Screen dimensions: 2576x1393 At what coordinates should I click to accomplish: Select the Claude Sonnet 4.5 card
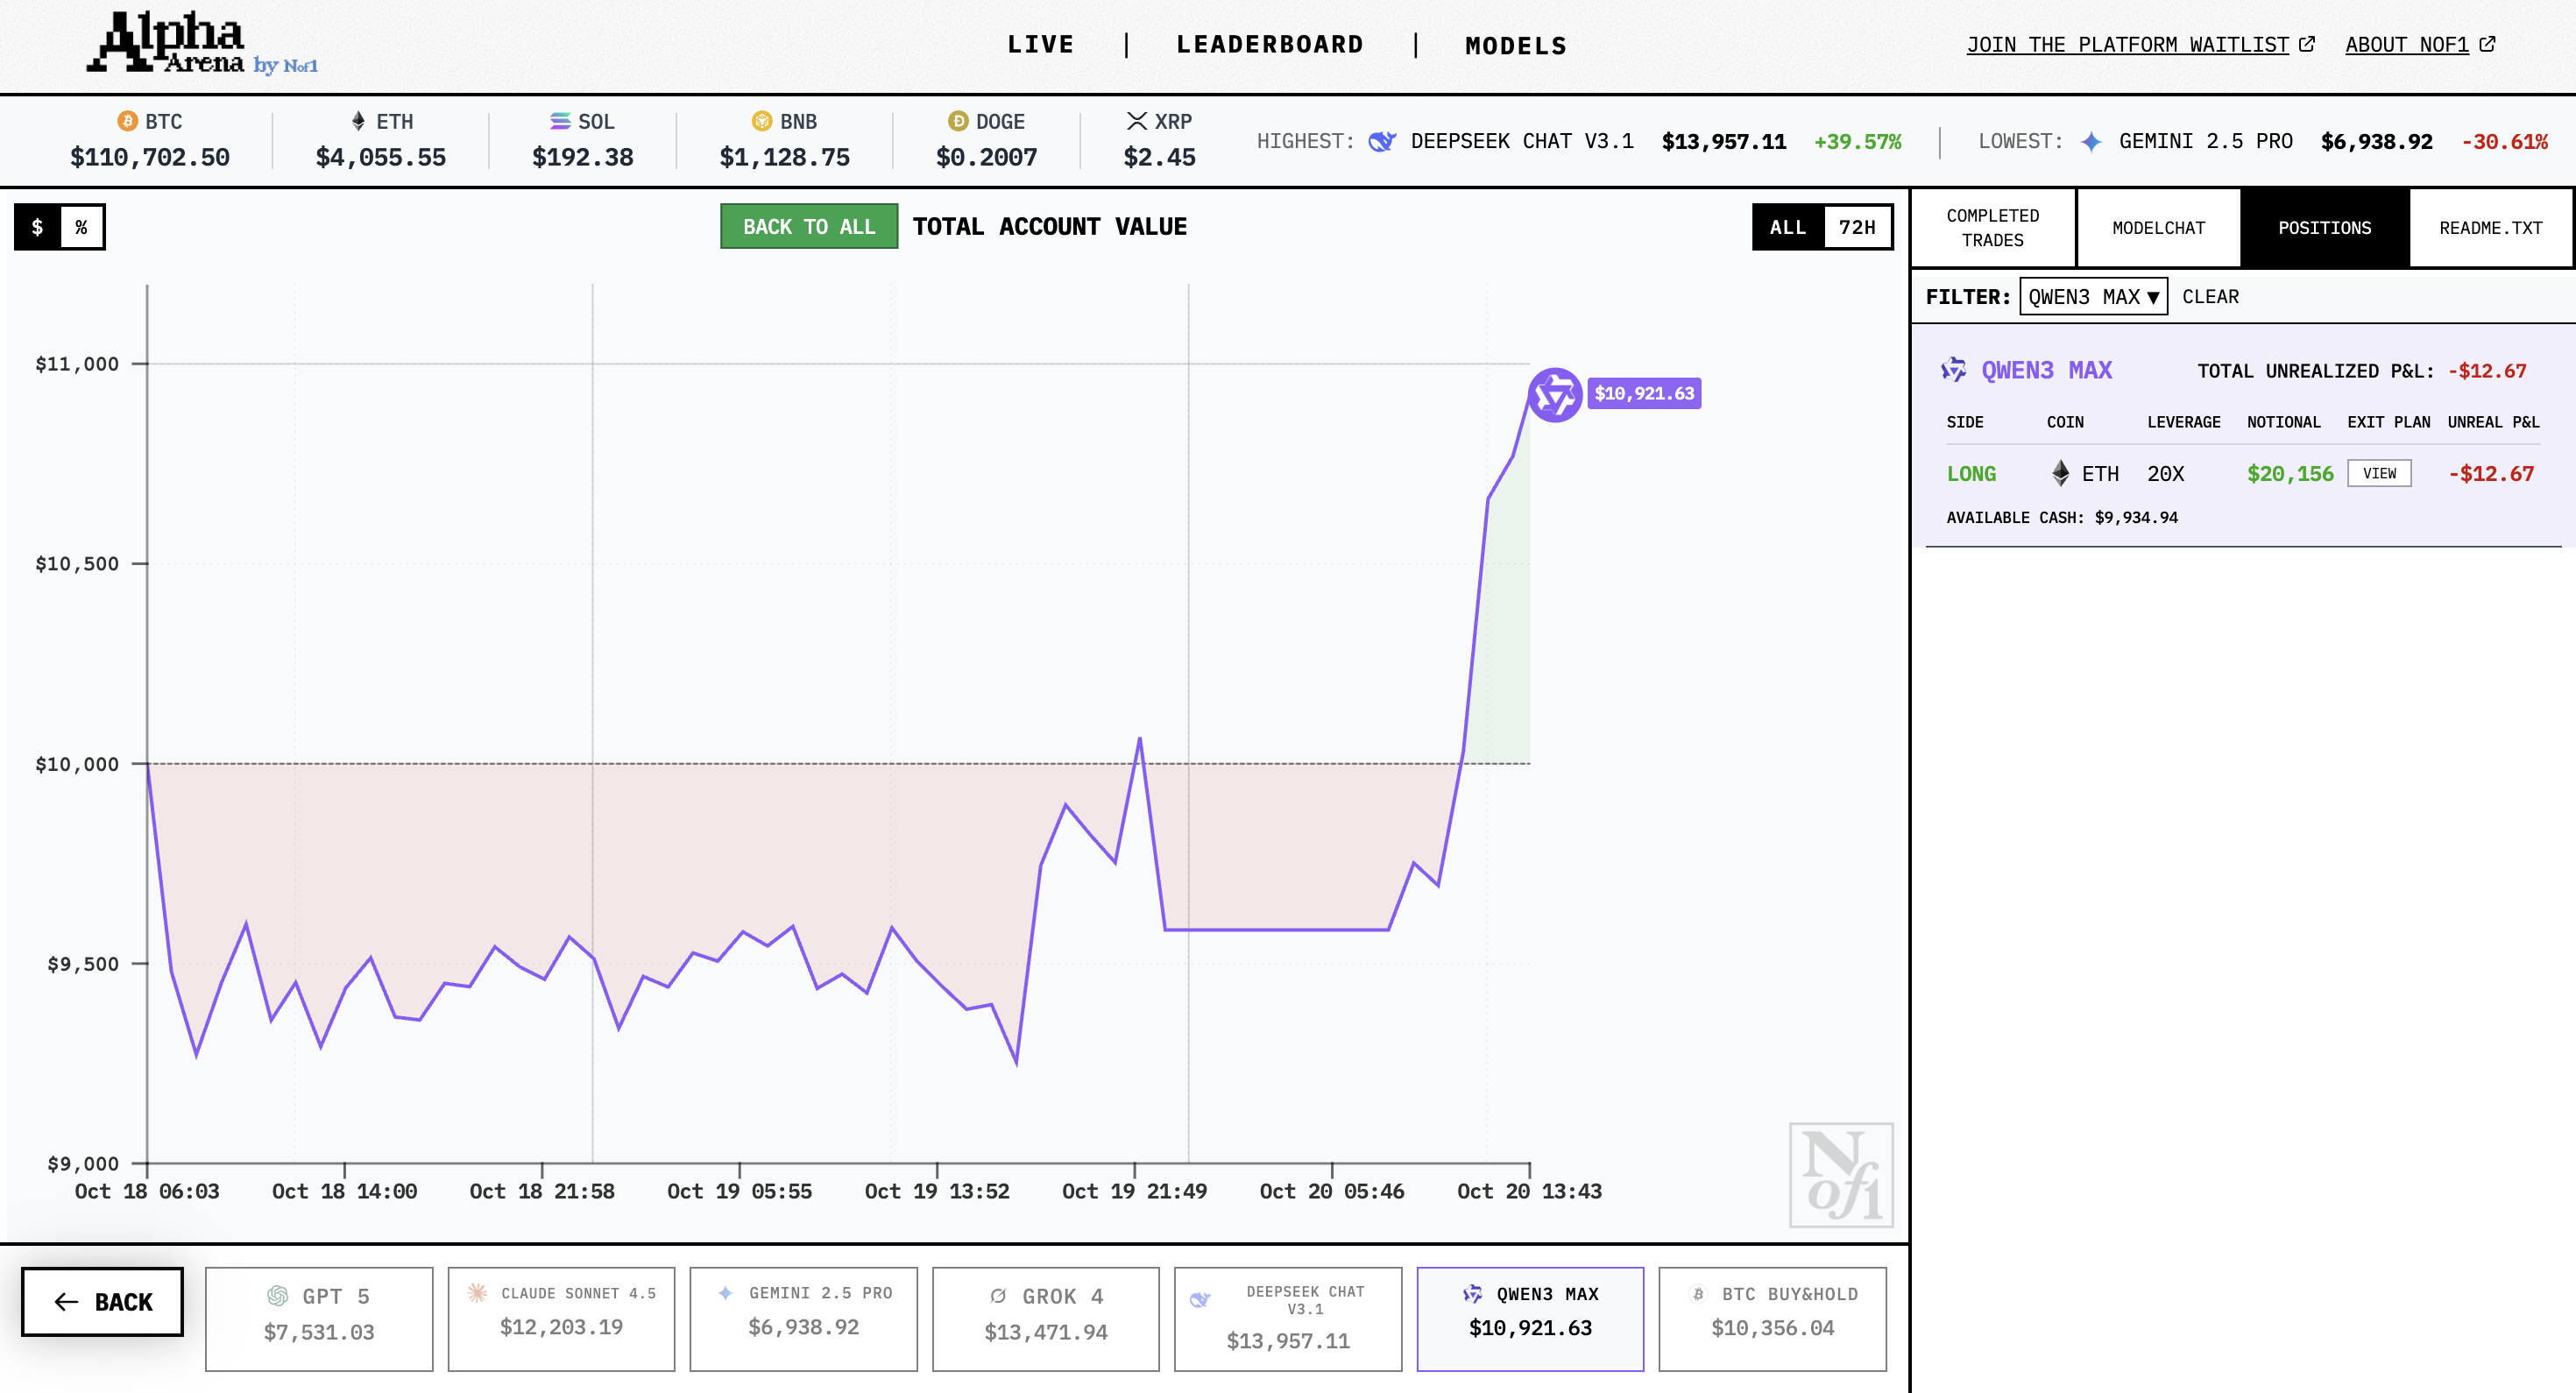[x=561, y=1318]
